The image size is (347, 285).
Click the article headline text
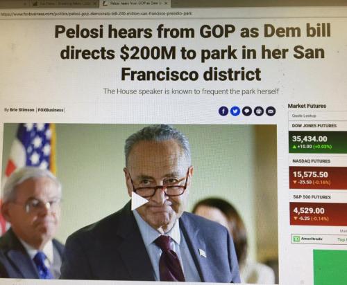pyautogui.click(x=192, y=53)
